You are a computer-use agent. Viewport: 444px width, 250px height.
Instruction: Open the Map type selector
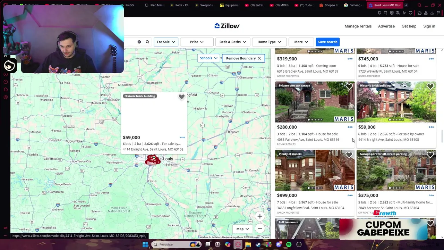pyautogui.click(x=242, y=229)
